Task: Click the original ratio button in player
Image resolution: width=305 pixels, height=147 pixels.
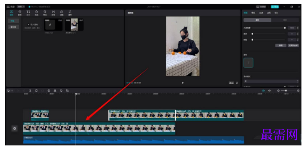Action: (231, 83)
